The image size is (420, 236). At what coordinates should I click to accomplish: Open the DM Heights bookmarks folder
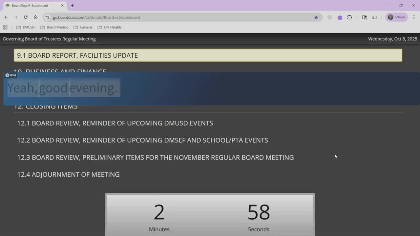(x=110, y=27)
